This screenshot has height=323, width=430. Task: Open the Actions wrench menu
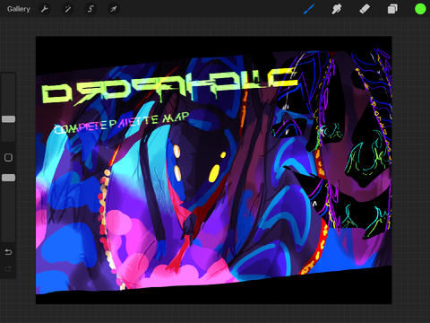pos(45,9)
